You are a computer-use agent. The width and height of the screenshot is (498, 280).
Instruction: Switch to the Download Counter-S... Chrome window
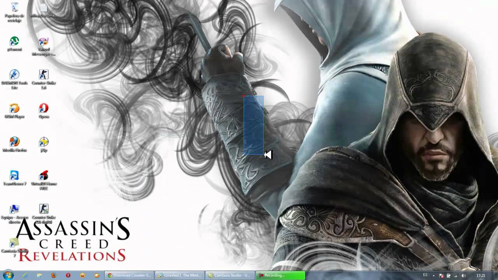tap(129, 275)
